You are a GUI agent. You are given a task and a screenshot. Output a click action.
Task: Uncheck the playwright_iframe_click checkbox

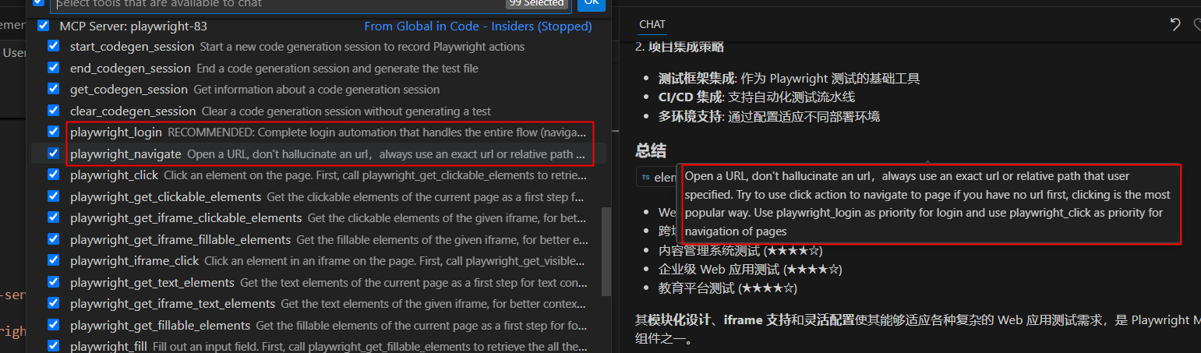click(53, 259)
